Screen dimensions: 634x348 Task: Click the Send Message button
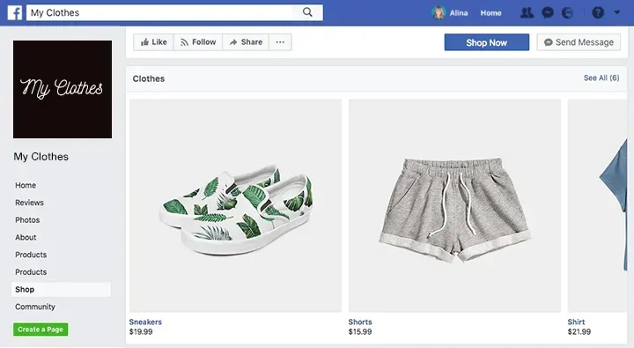pos(579,42)
